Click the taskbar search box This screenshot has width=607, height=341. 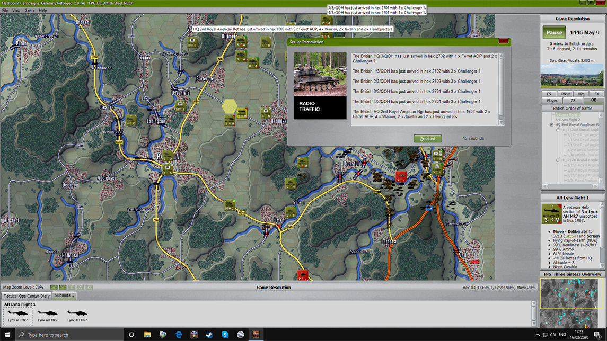(69, 335)
